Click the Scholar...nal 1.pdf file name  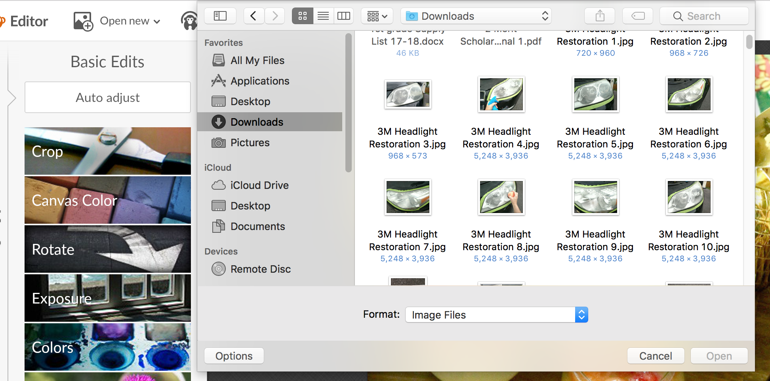click(501, 41)
